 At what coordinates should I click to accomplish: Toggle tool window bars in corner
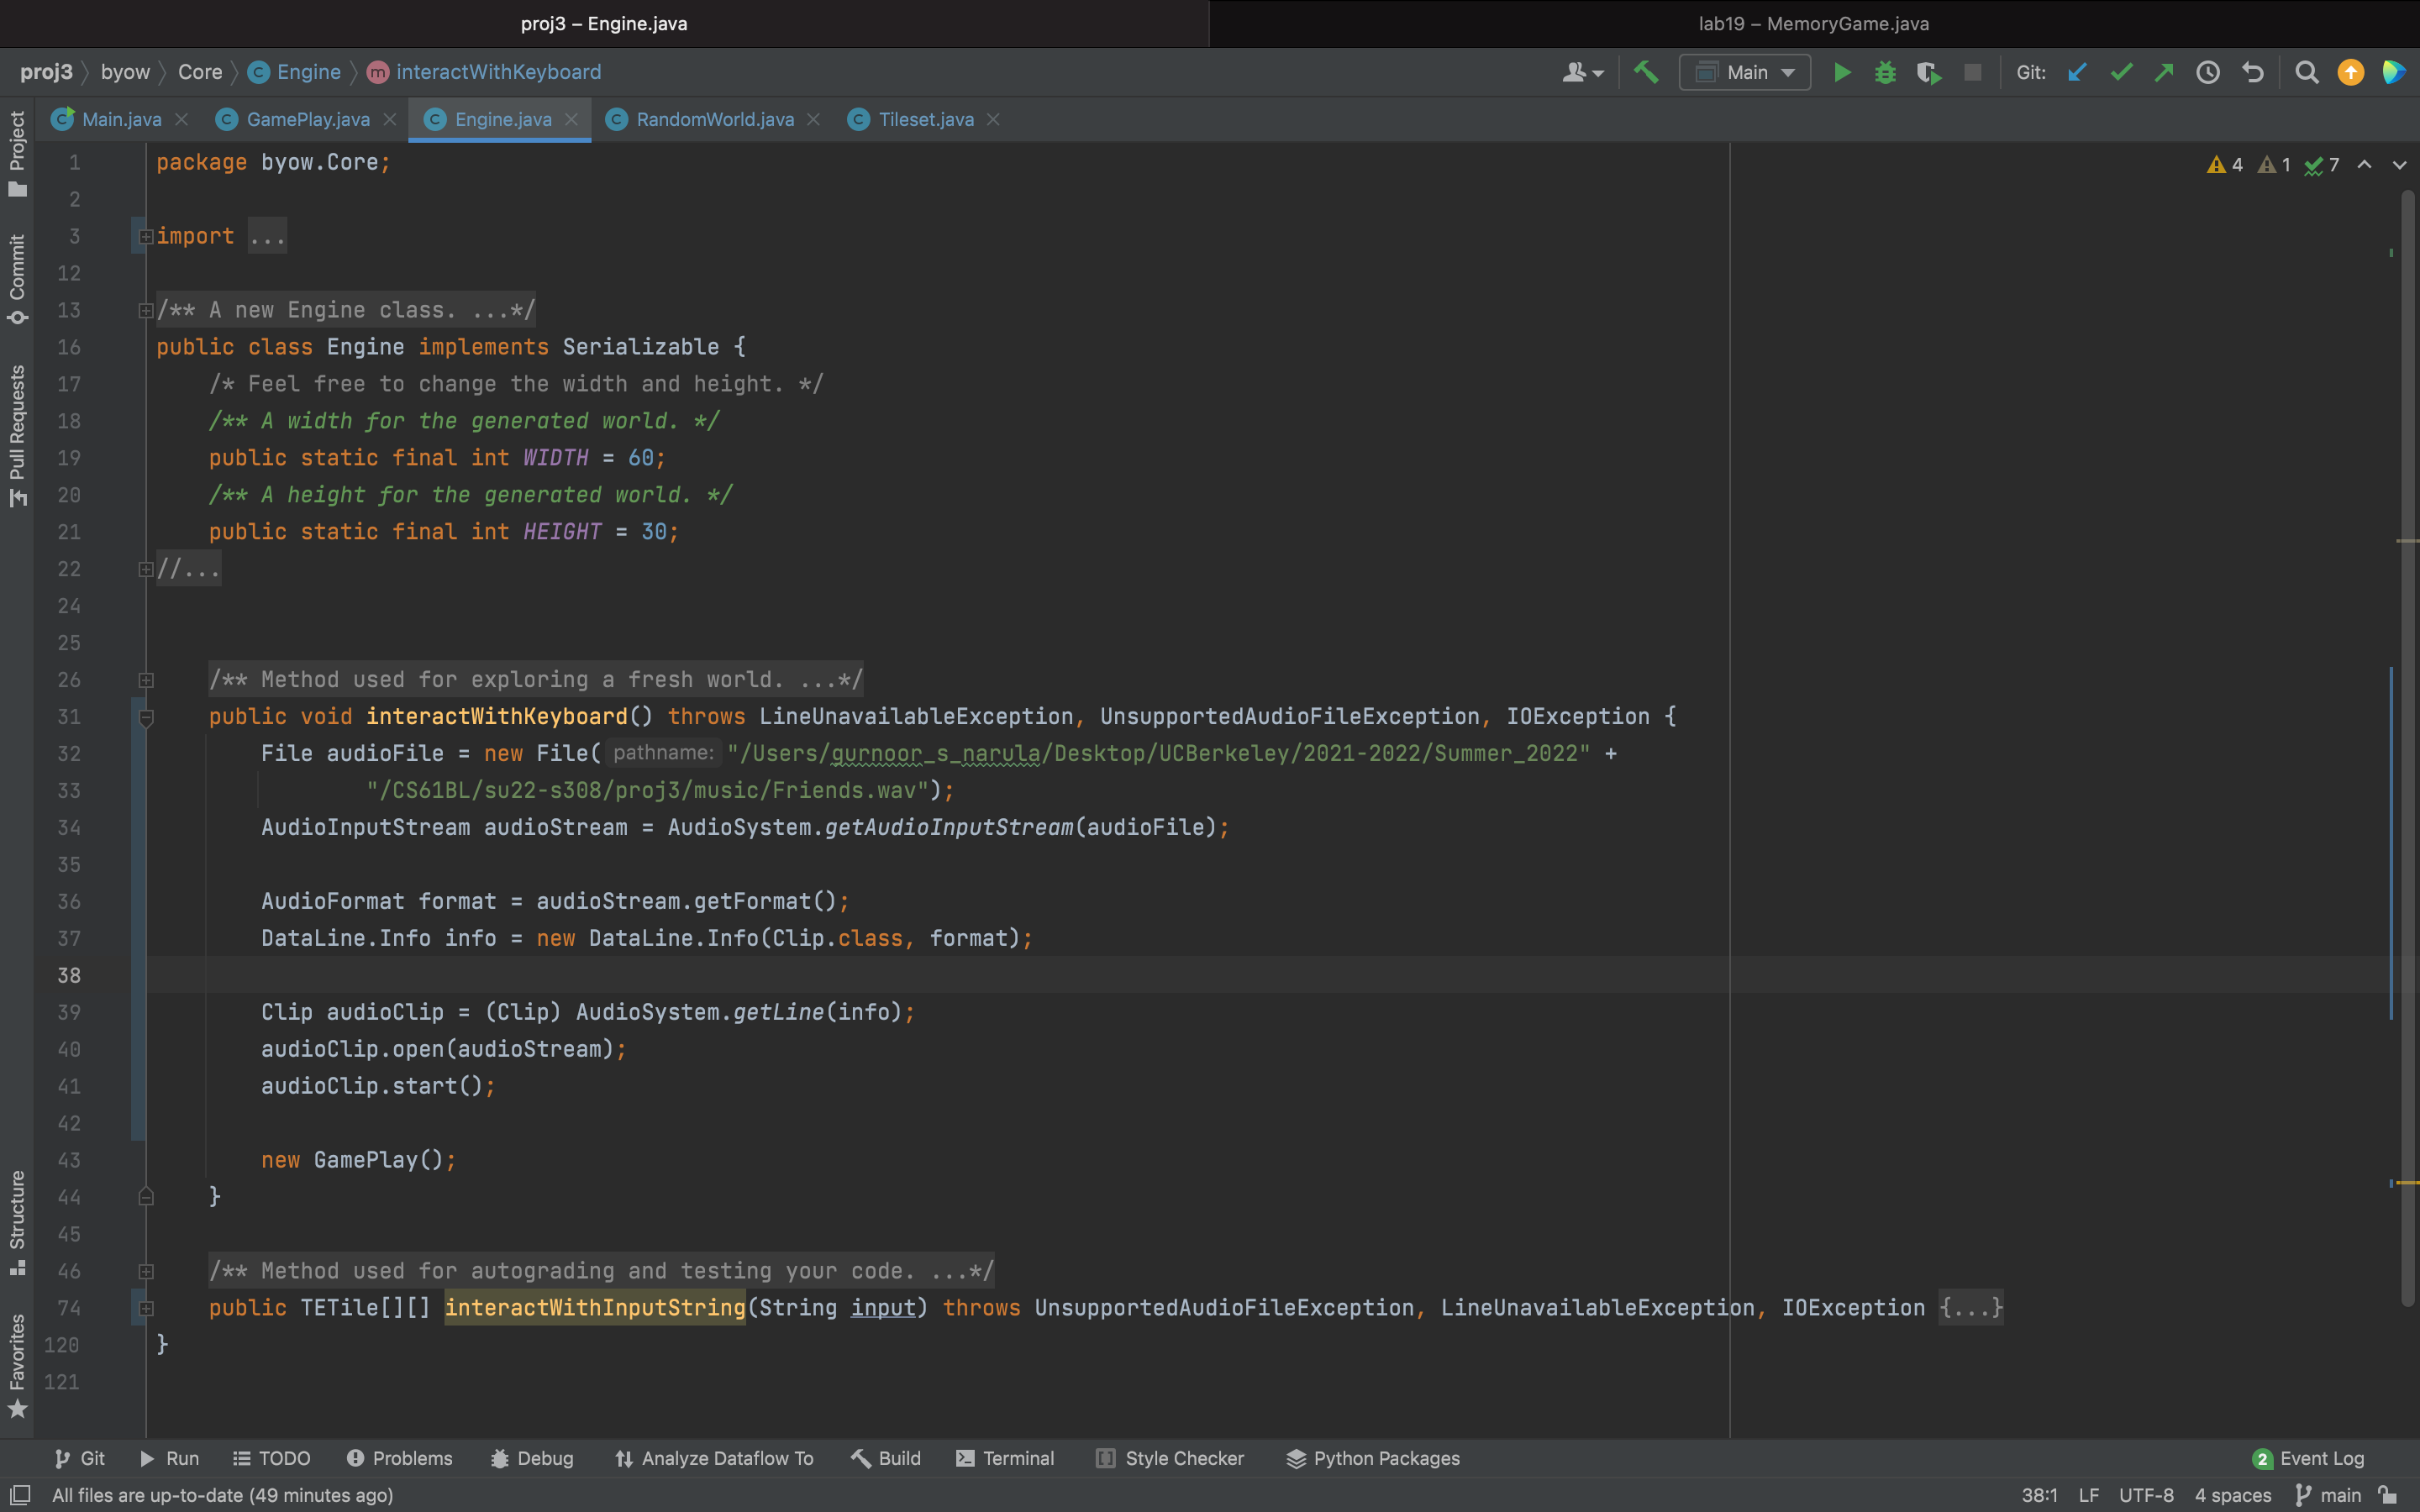[19, 1495]
